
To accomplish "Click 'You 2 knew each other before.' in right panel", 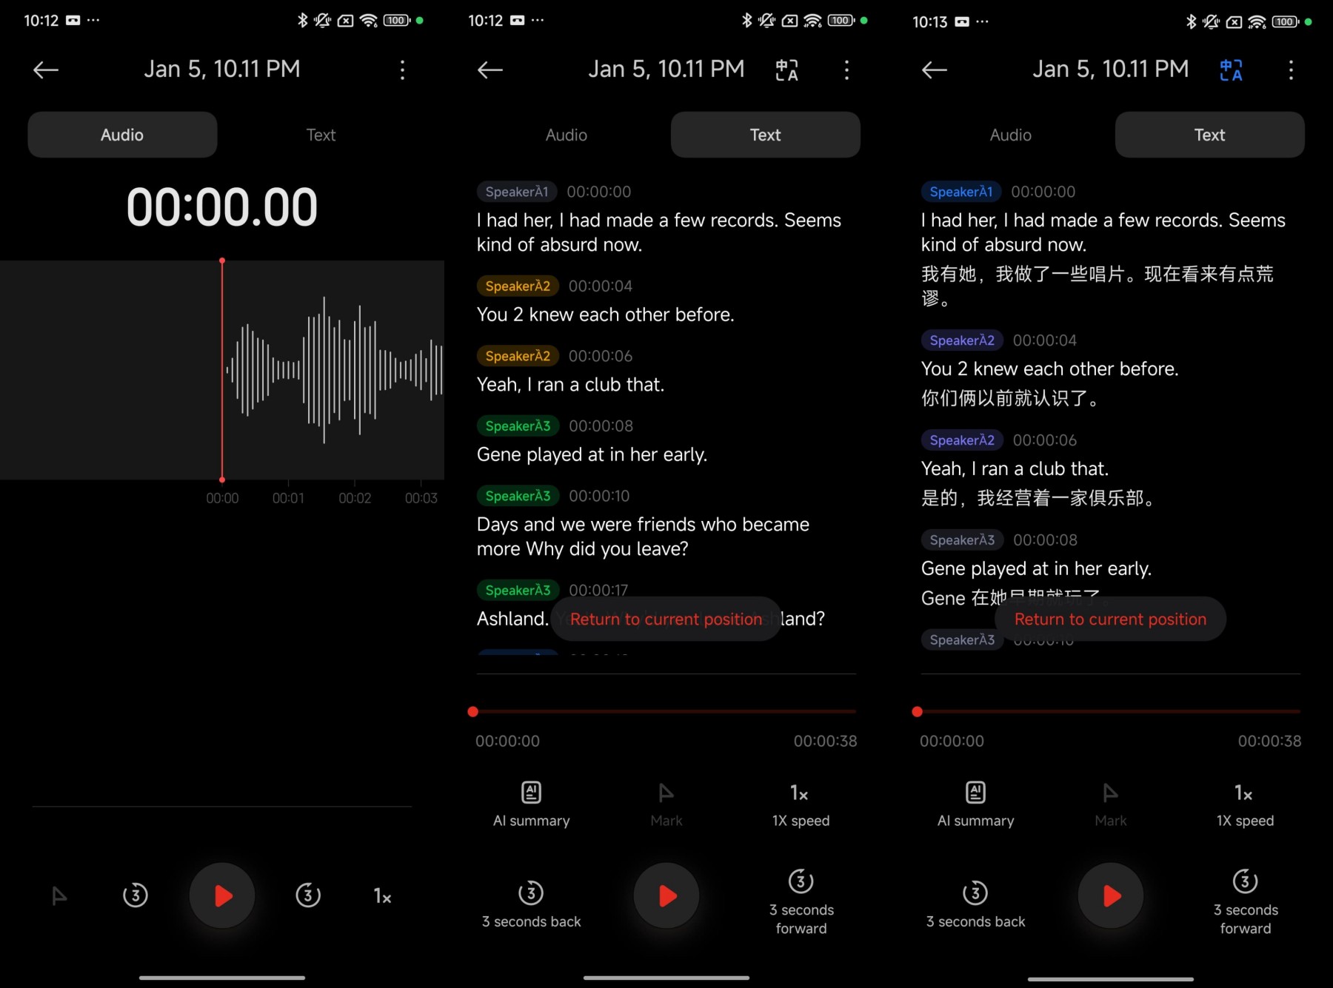I will [x=1049, y=369].
